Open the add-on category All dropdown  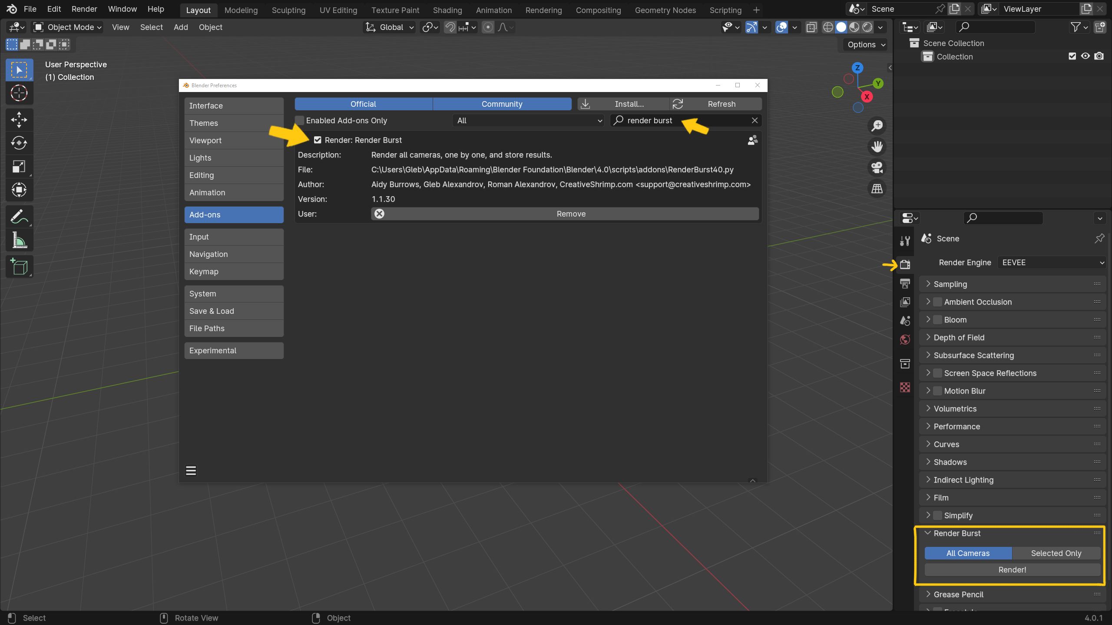pyautogui.click(x=528, y=121)
